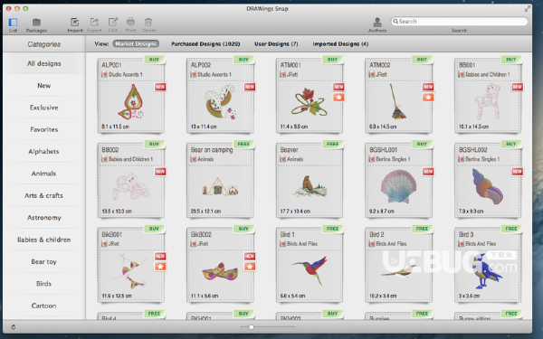Click the NEW badge on ALP001
This screenshot has height=339, width=543.
click(160, 87)
